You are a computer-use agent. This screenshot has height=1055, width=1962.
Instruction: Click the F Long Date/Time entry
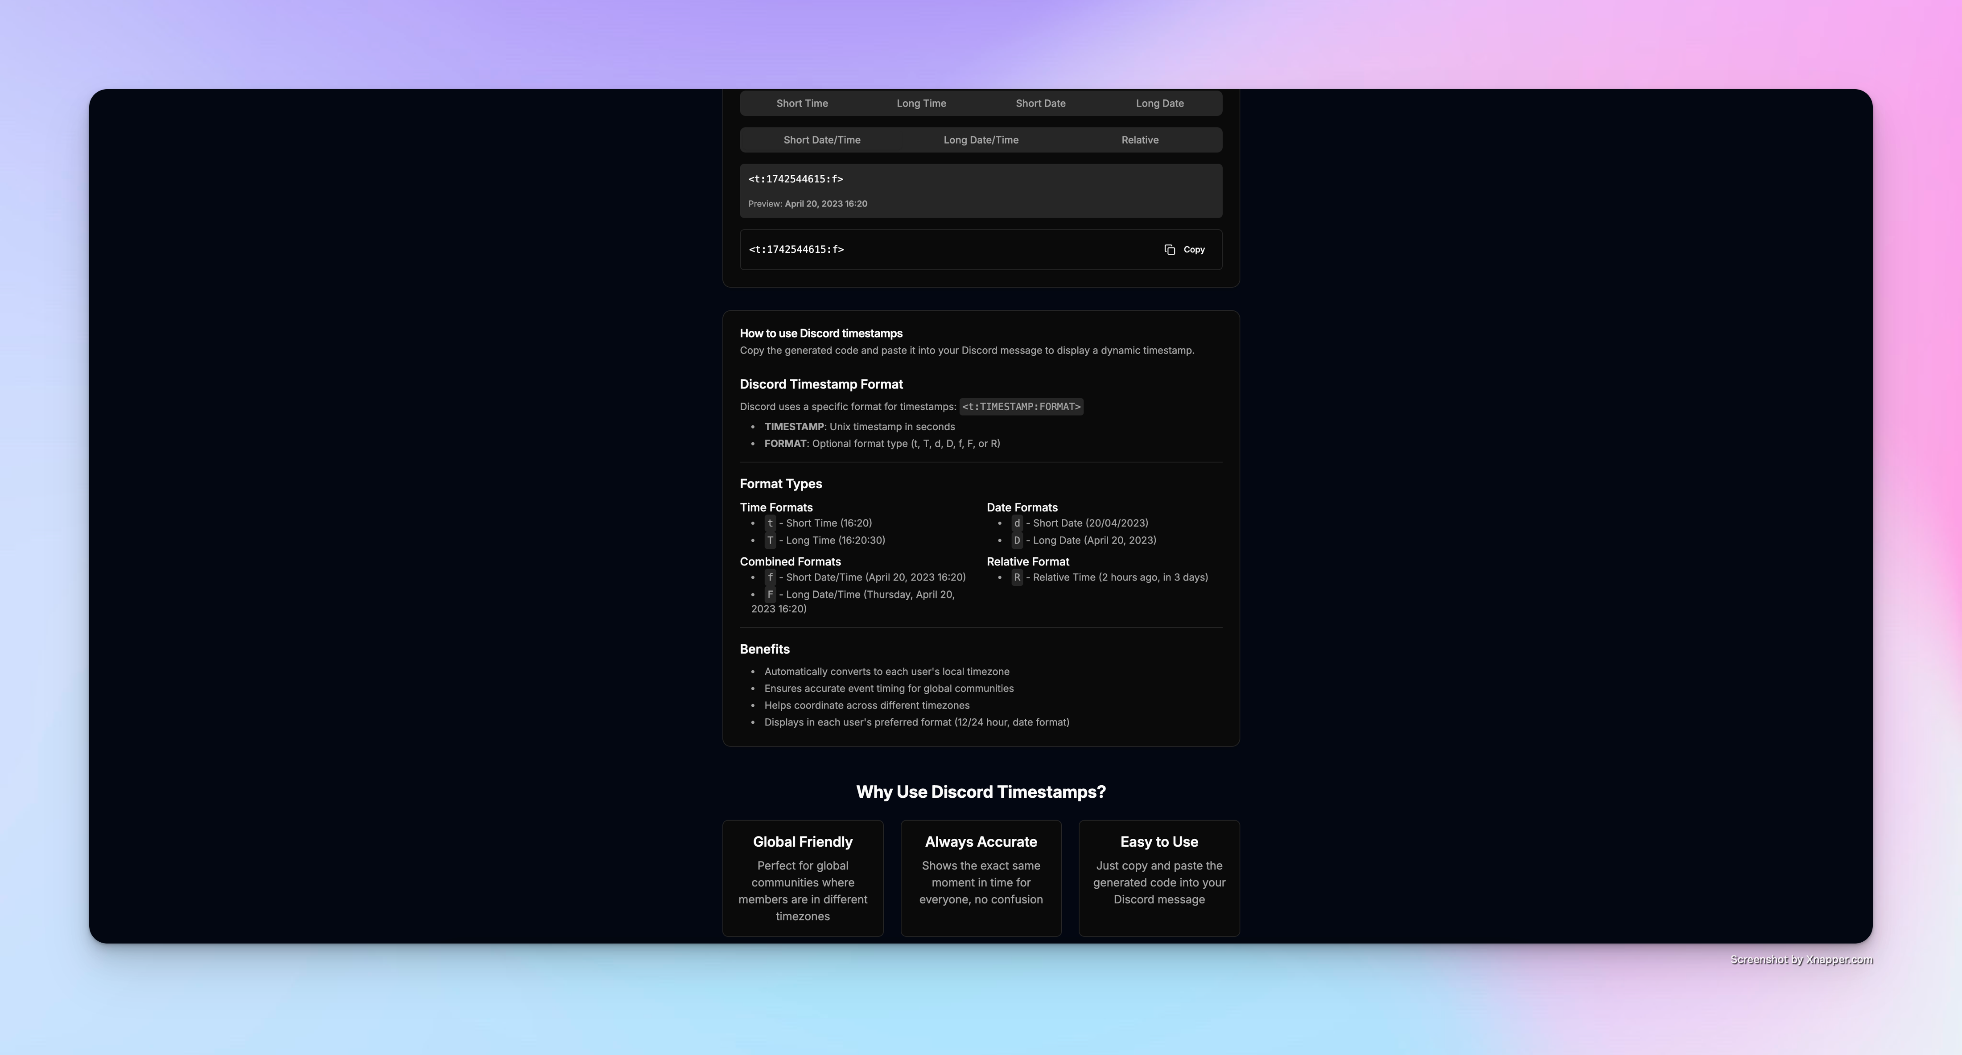point(853,602)
